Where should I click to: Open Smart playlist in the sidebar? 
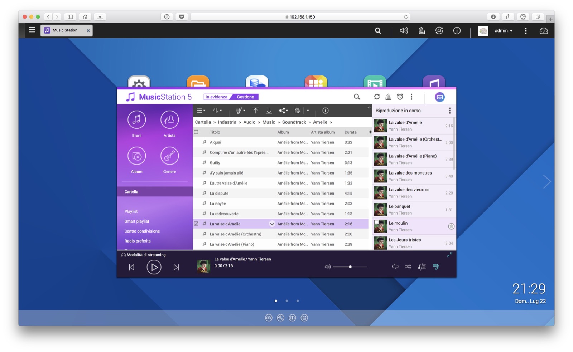137,221
